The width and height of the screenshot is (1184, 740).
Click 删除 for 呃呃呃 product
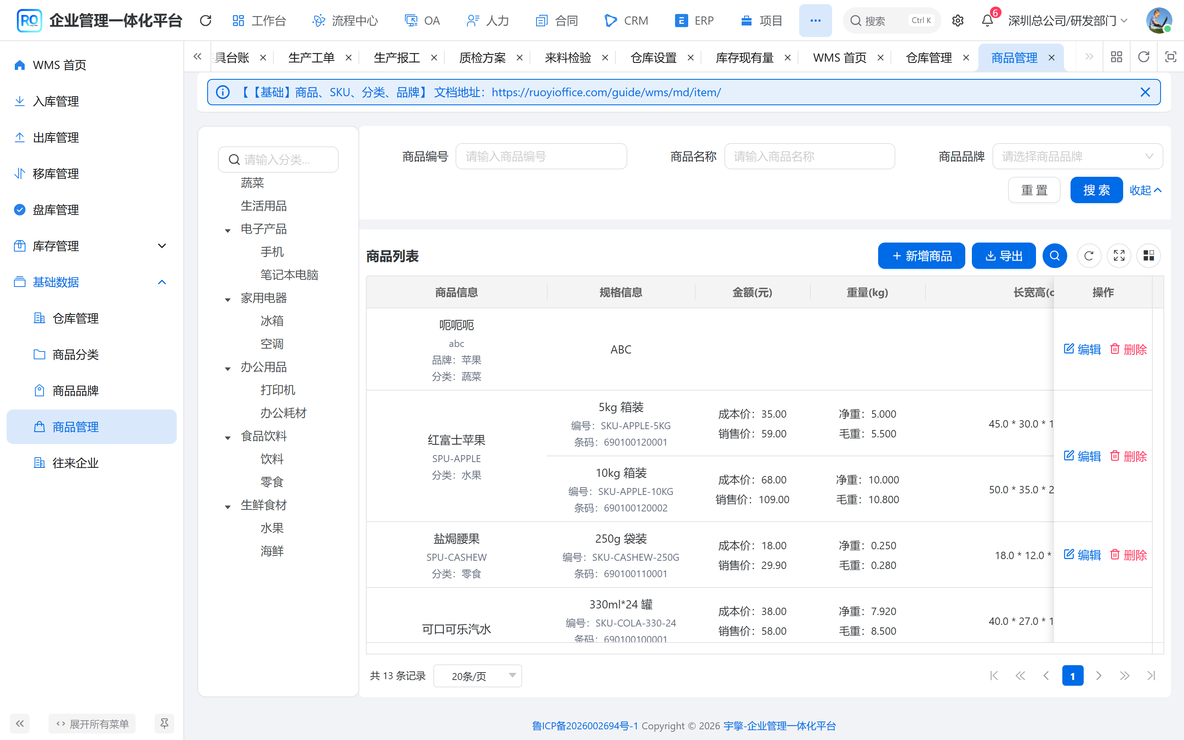1128,349
